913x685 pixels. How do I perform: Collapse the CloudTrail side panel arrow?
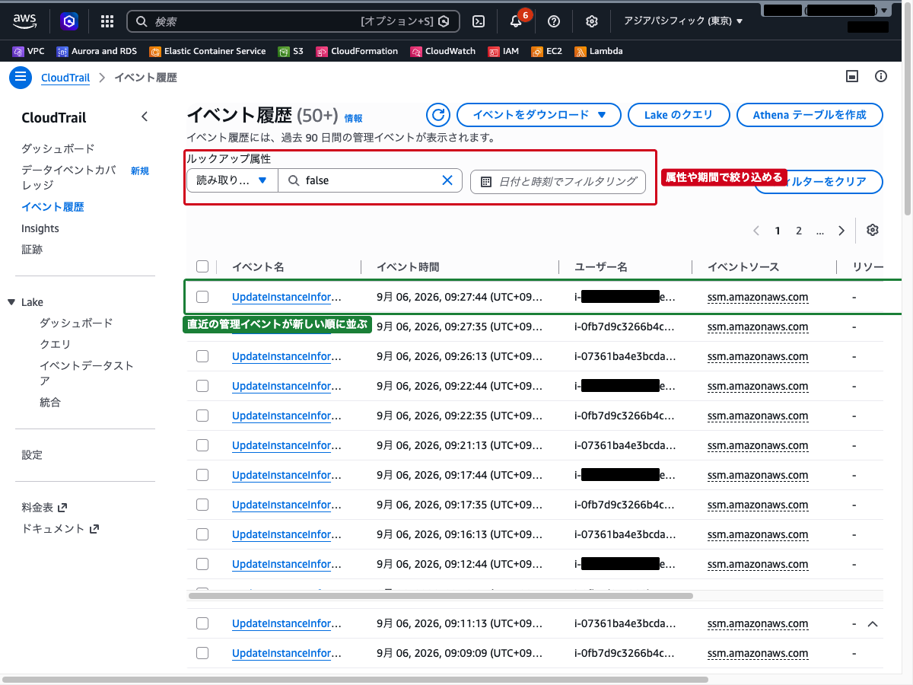pyautogui.click(x=145, y=117)
